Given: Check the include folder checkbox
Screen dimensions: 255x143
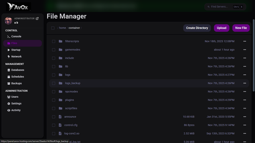Looking at the screenshot, I should pyautogui.click(x=53, y=58).
